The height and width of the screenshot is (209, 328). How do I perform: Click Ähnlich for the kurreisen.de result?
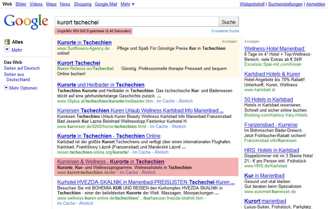179,126
